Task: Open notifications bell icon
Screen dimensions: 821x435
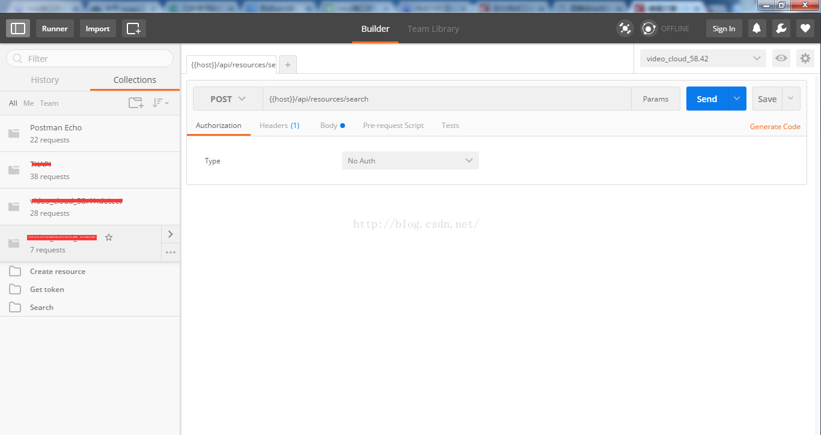Action: click(757, 28)
